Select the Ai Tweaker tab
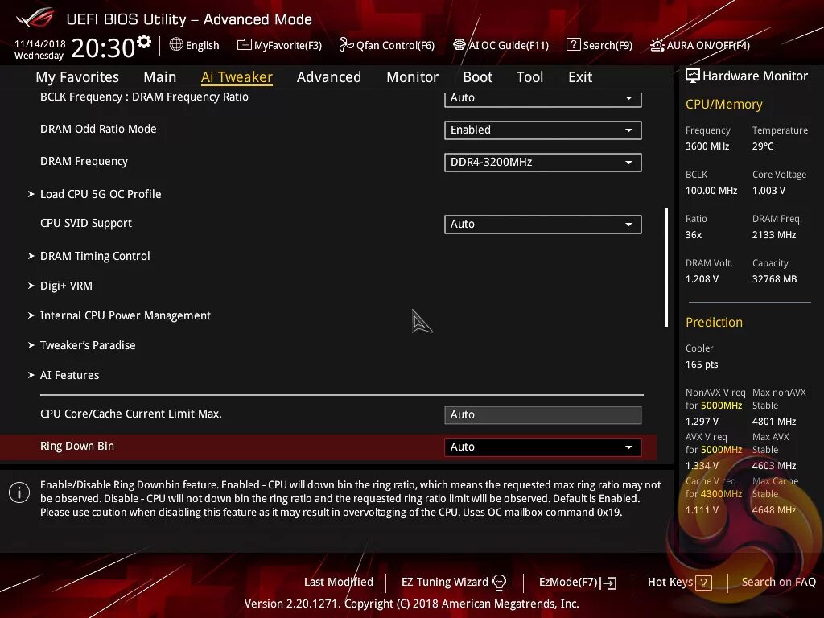The width and height of the screenshot is (824, 618). pos(237,77)
